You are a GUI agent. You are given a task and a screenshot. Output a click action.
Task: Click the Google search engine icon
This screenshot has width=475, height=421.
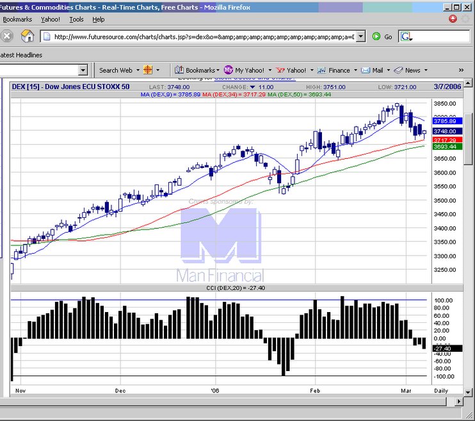click(406, 37)
